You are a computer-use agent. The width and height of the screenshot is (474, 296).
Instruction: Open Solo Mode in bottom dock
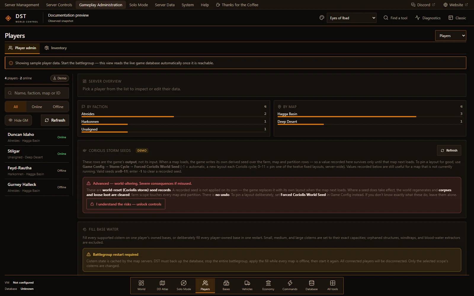pos(184,285)
